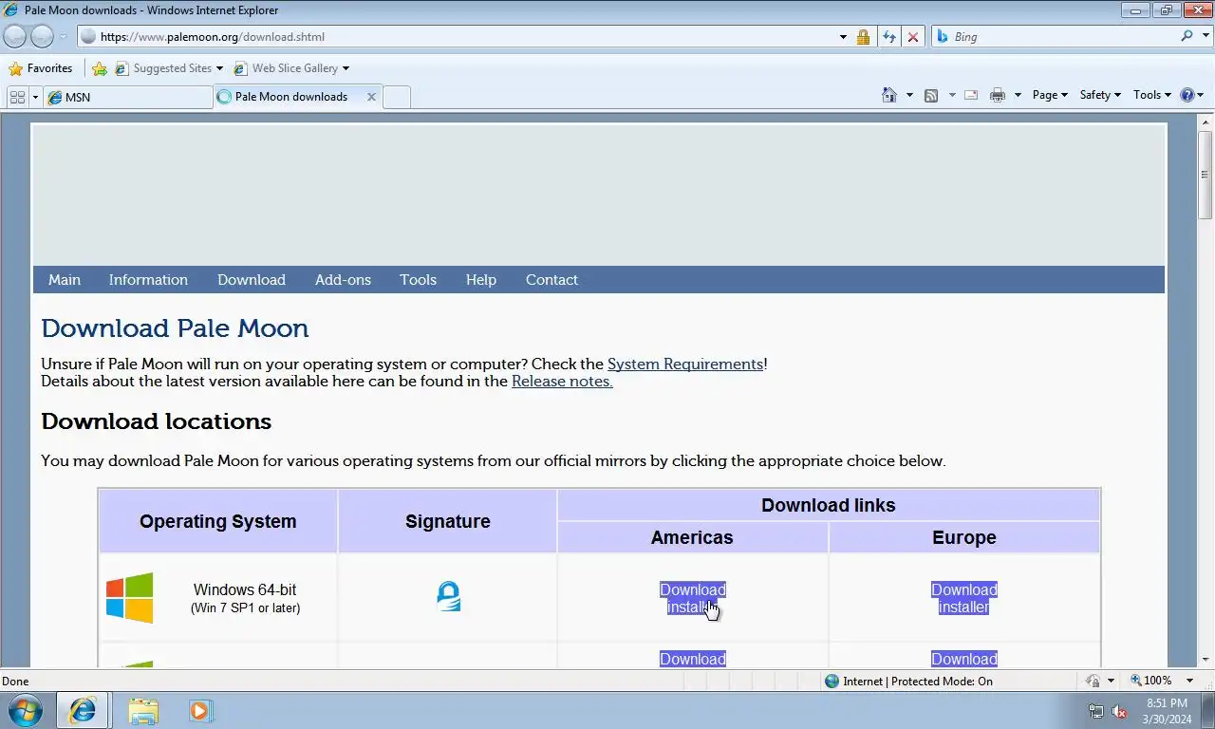Click the taskbar clock showing 8:51 PM
The image size is (1215, 729).
(x=1167, y=711)
